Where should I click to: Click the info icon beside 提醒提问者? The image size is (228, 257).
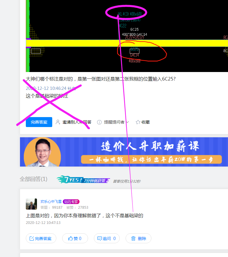[x=99, y=122]
